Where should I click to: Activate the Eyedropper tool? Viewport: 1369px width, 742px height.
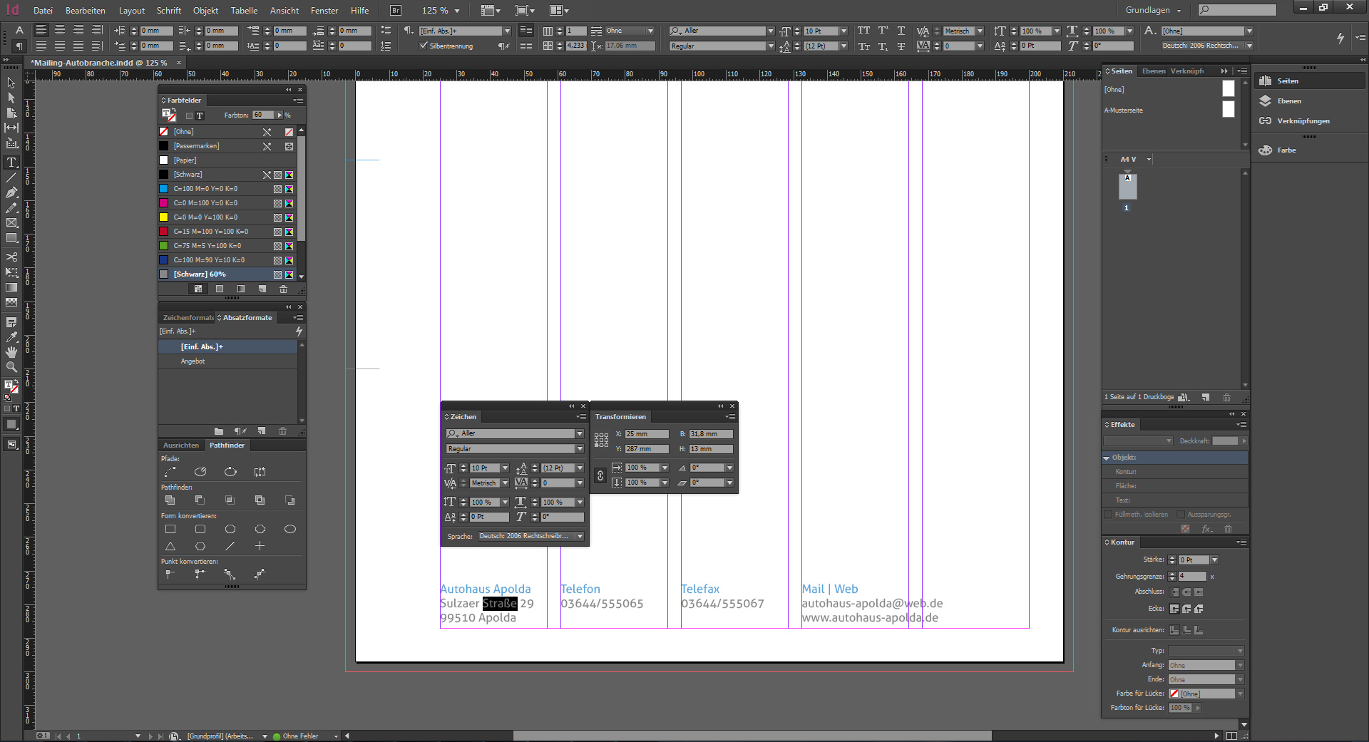pyautogui.click(x=11, y=337)
